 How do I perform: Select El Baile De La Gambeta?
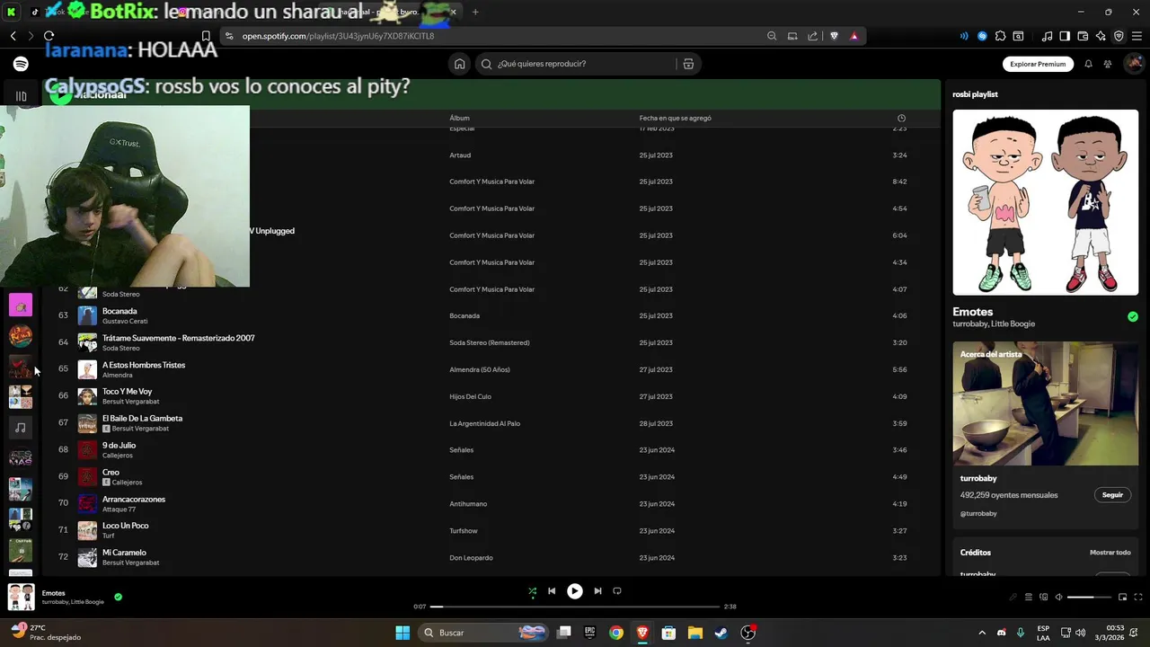(x=142, y=418)
